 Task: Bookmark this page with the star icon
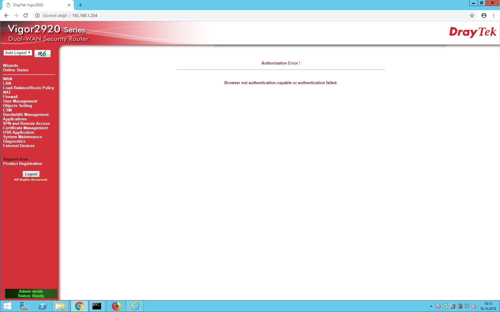click(x=472, y=15)
